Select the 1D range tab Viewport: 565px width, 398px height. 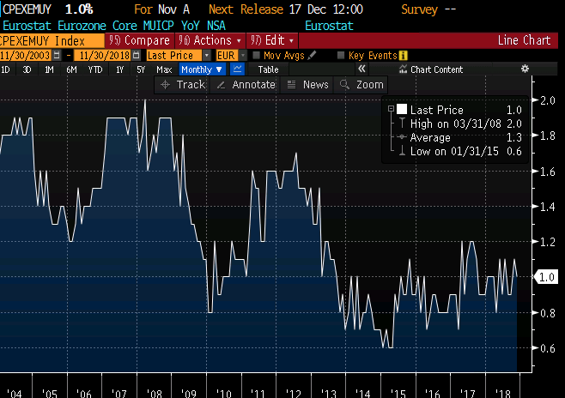tap(5, 69)
